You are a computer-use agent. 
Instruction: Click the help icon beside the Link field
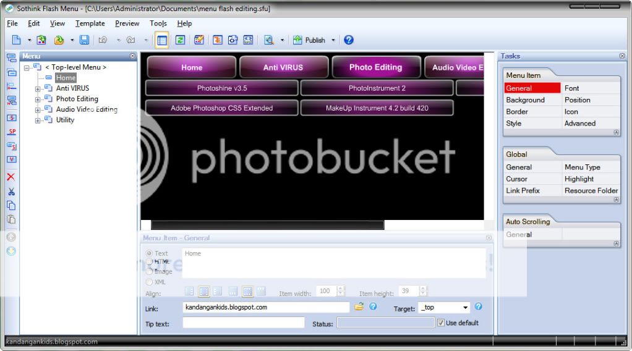374,307
